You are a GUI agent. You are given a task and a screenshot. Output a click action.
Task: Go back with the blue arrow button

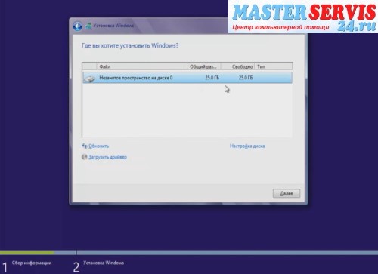click(x=78, y=26)
